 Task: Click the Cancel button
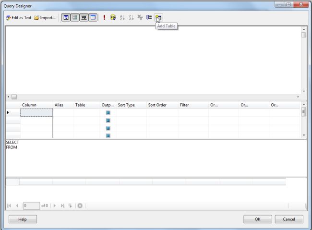[x=289, y=219]
